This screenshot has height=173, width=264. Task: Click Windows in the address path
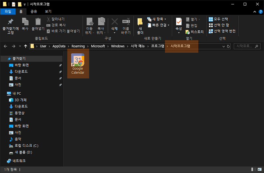point(118,46)
